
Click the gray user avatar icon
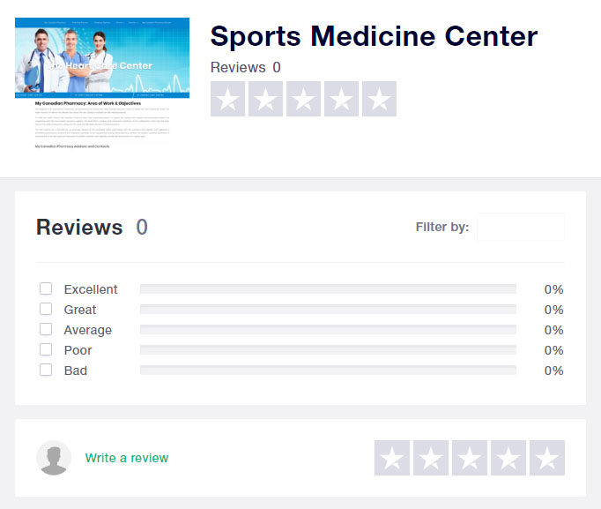pyautogui.click(x=54, y=458)
